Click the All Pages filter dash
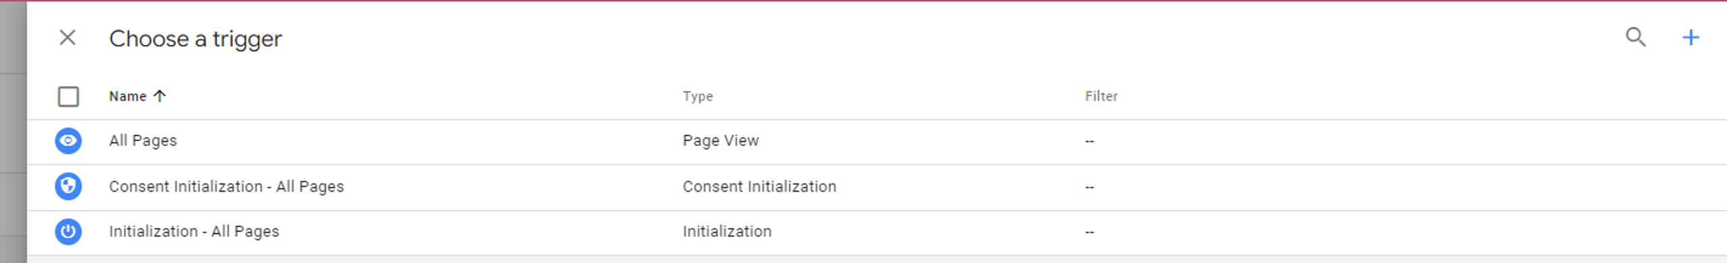Image resolution: width=1727 pixels, height=263 pixels. (x=1089, y=141)
